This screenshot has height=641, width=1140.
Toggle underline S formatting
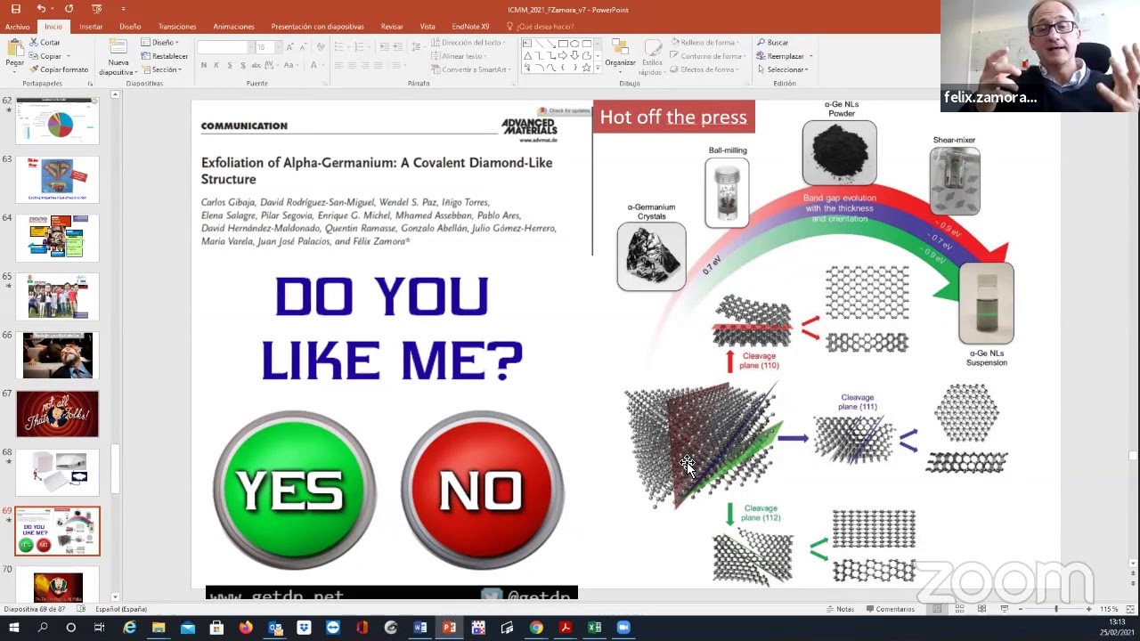coord(230,65)
